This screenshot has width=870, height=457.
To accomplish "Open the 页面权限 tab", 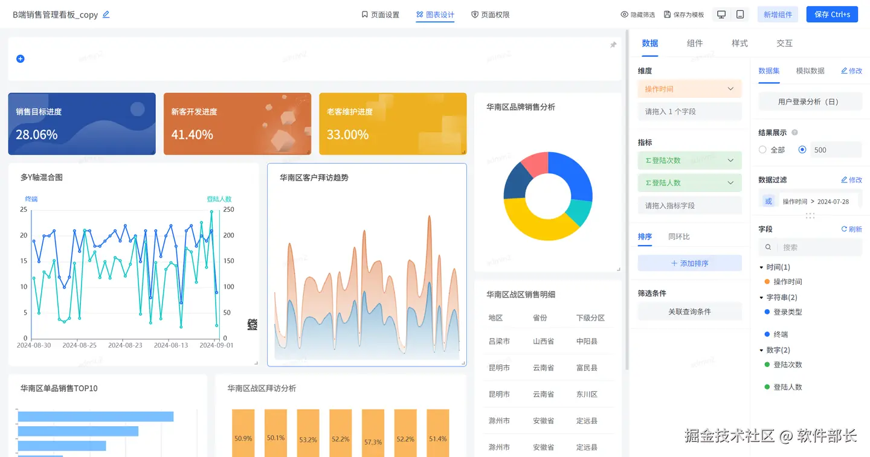I will coord(490,14).
